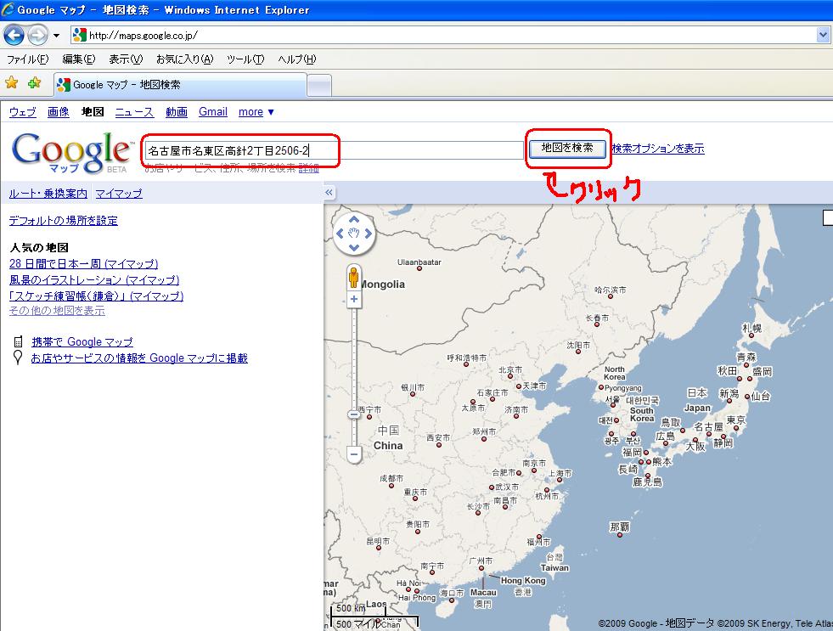This screenshot has height=631, width=833.
Task: Open 28 日間で日本一周 (マイマップ) link
Action: [x=83, y=264]
